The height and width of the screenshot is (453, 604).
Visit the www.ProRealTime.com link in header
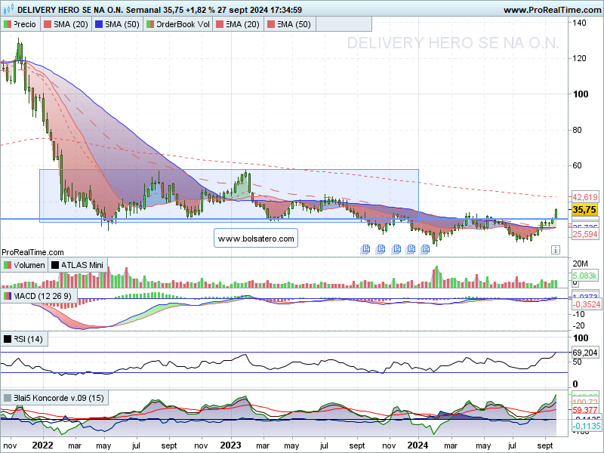coord(553,10)
